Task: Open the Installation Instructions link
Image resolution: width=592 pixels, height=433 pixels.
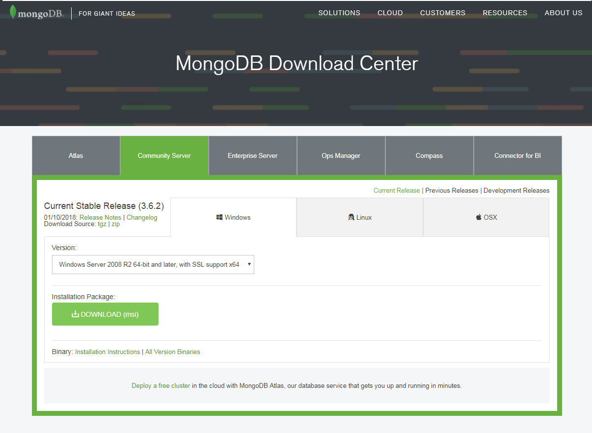Action: coord(108,352)
